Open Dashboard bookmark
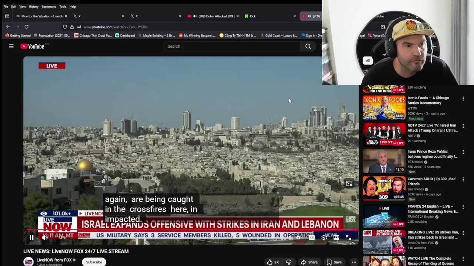This screenshot has height=266, width=474. 125,35
